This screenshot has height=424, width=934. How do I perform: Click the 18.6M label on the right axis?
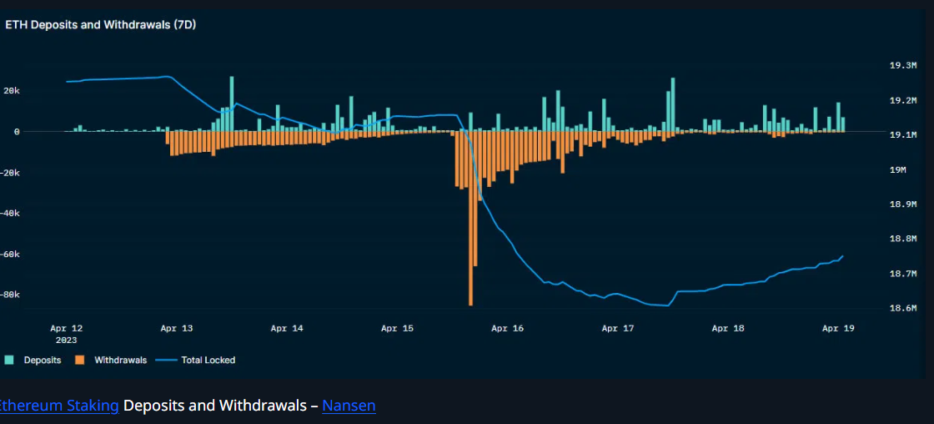pos(903,309)
